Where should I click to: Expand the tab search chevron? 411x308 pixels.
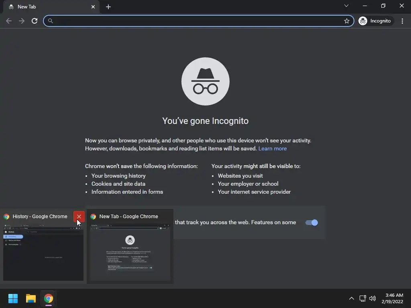point(346,6)
